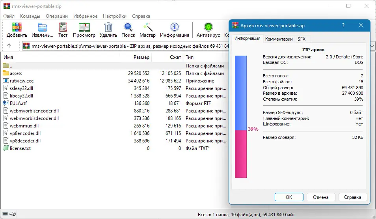Image resolution: width=376 pixels, height=219 pixels.
Task: Switch to the Комментарий tab
Action: point(279,39)
